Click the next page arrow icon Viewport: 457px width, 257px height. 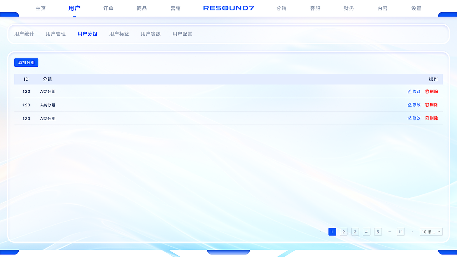click(412, 232)
